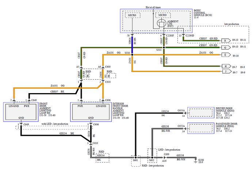The width and height of the screenshot is (252, 172).
Task: Click the H off-page connector arrow
Action: click(x=226, y=66)
